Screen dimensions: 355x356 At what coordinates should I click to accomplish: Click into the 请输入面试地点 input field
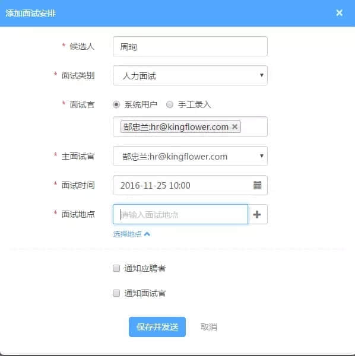(x=180, y=214)
